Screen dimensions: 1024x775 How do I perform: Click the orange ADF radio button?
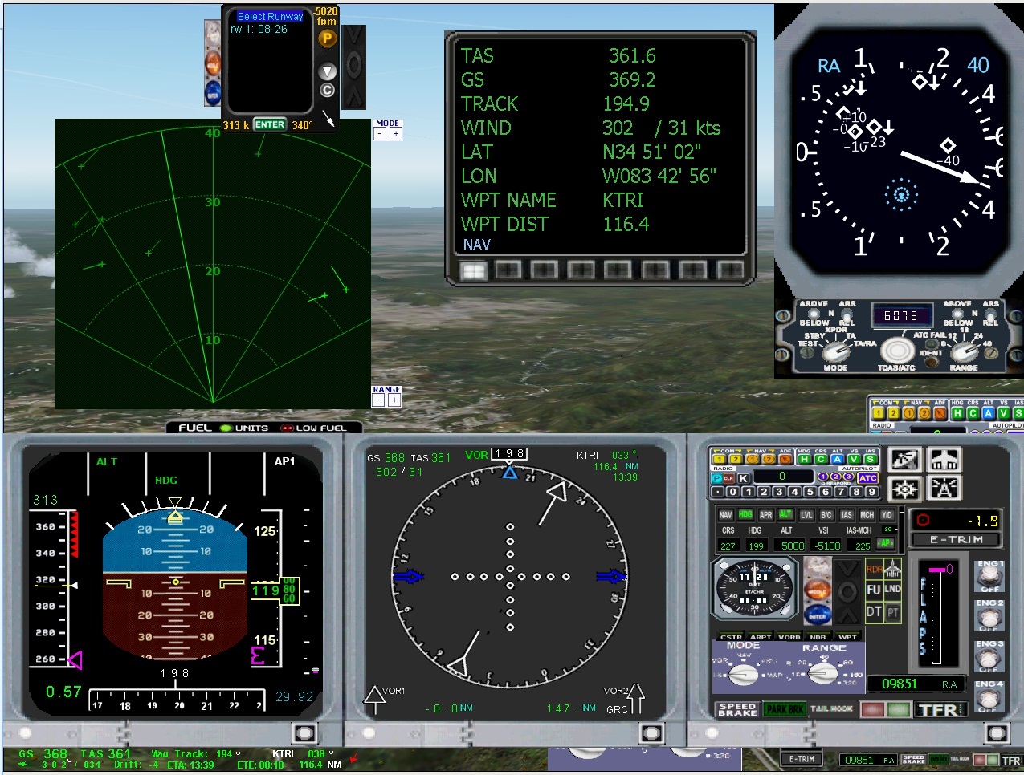[x=785, y=459]
